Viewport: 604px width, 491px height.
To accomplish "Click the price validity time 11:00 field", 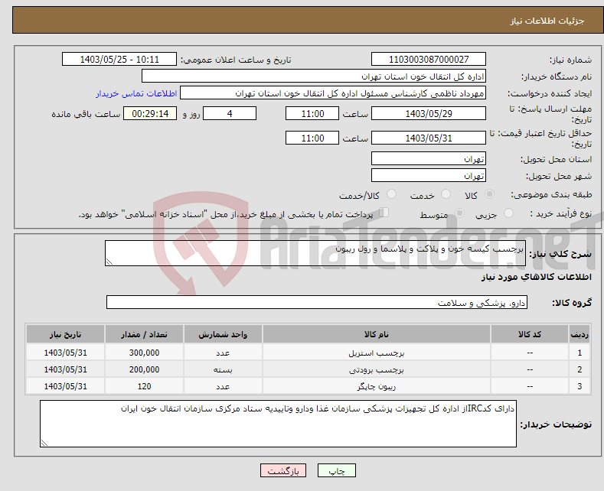I will click(x=312, y=138).
